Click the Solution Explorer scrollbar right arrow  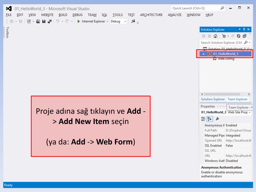(249, 94)
